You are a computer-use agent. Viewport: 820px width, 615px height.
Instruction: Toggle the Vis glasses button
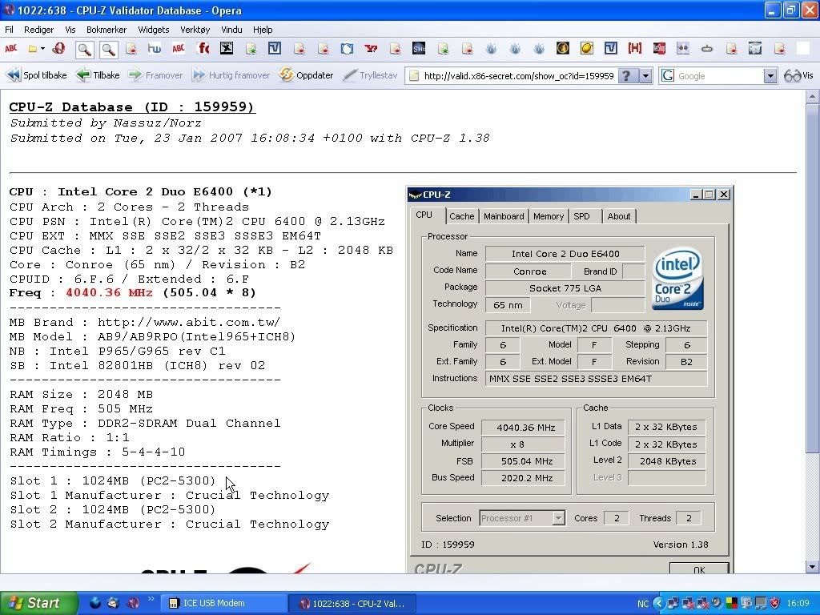point(799,75)
